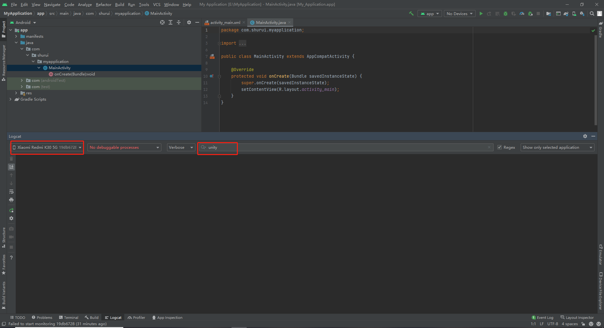Start debugging with the Debug bug icon
Screen dimensions: 604x328
point(505,14)
